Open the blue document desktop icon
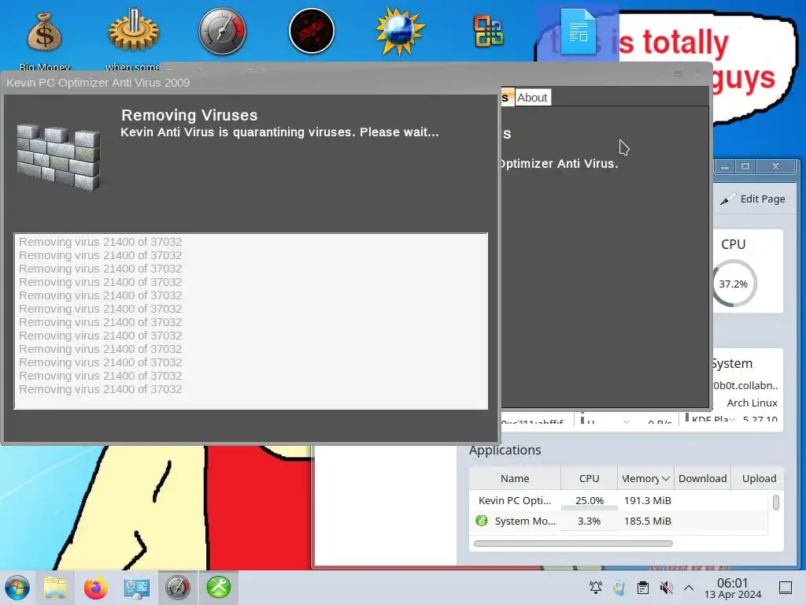 (578, 32)
